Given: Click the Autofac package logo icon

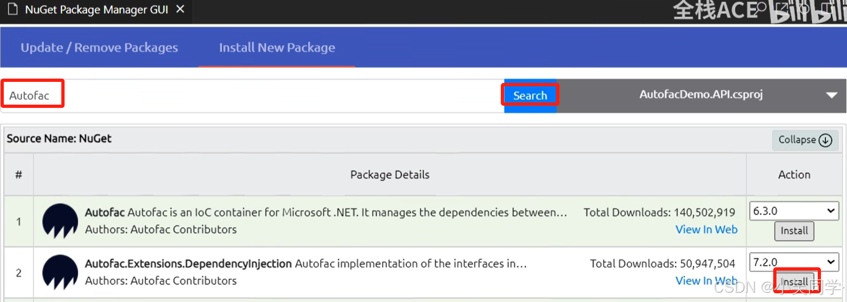Looking at the screenshot, I should click(x=60, y=221).
